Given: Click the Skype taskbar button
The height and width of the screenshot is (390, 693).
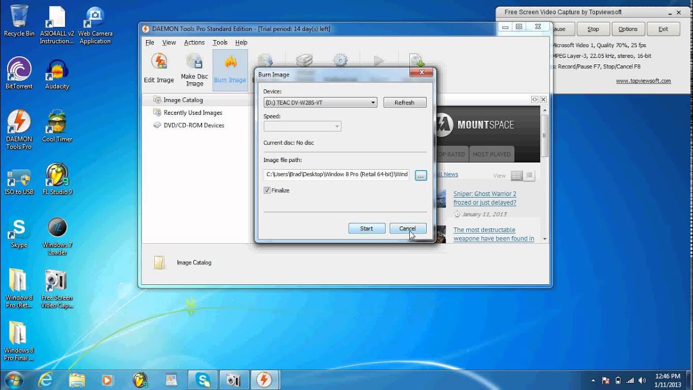Looking at the screenshot, I should pyautogui.click(x=203, y=380).
